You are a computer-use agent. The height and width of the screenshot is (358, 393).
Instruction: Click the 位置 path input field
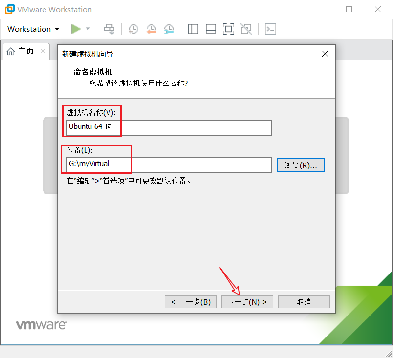click(x=169, y=165)
